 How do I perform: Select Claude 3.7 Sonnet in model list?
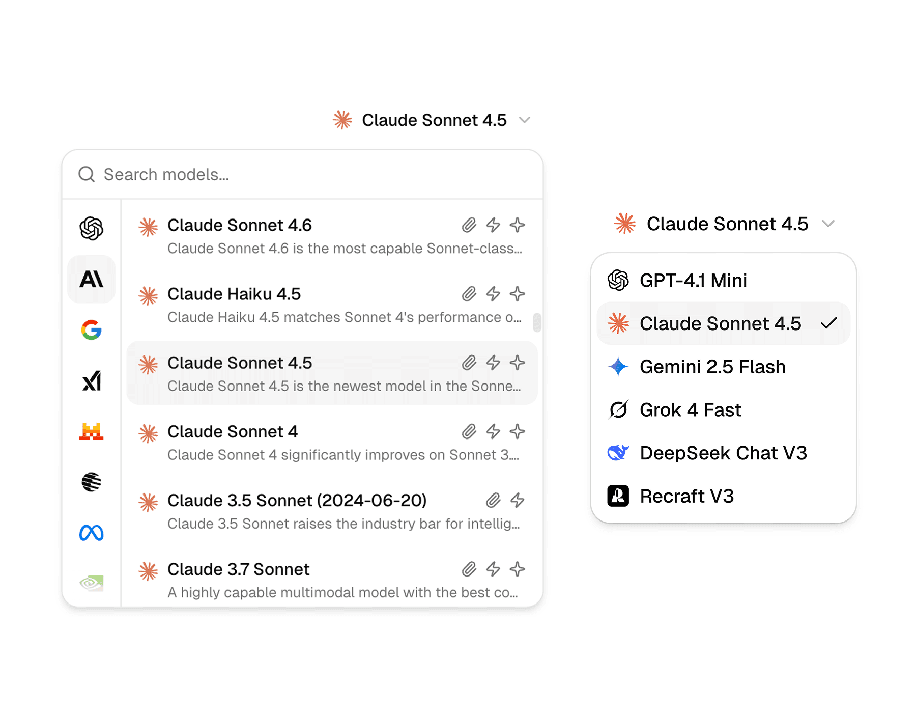(x=332, y=580)
